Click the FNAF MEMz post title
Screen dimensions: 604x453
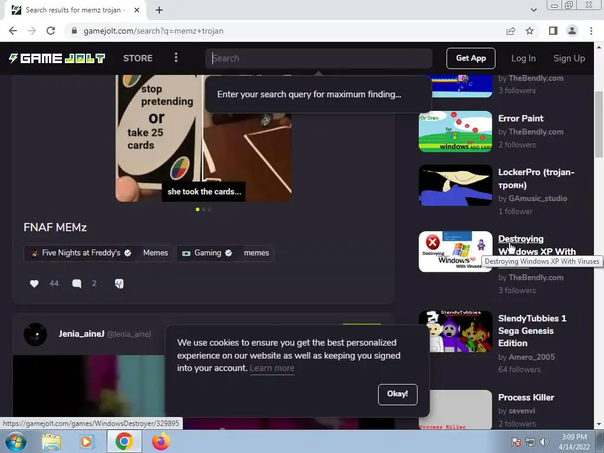tap(55, 227)
